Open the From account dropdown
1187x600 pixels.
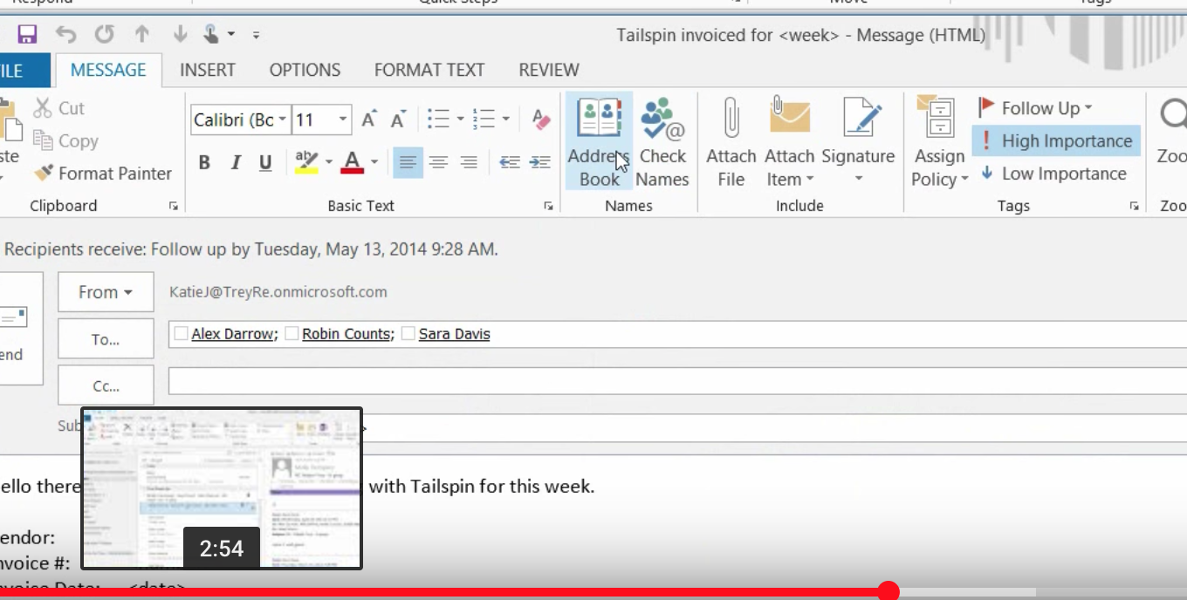tap(106, 292)
